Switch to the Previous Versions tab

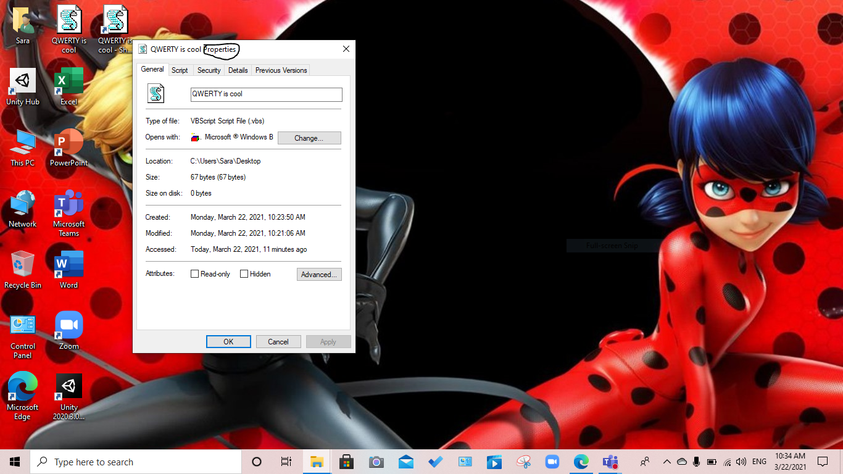pyautogui.click(x=281, y=70)
